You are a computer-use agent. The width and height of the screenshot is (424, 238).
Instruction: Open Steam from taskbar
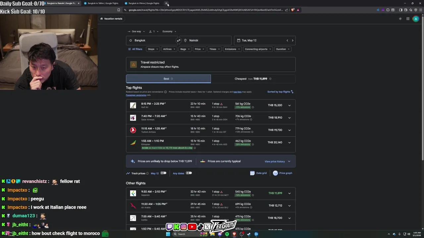tap(249, 234)
